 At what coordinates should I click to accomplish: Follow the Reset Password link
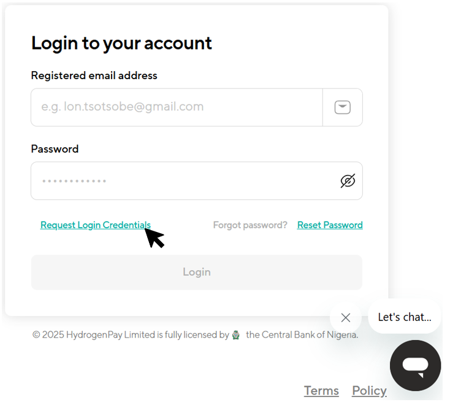tap(330, 225)
